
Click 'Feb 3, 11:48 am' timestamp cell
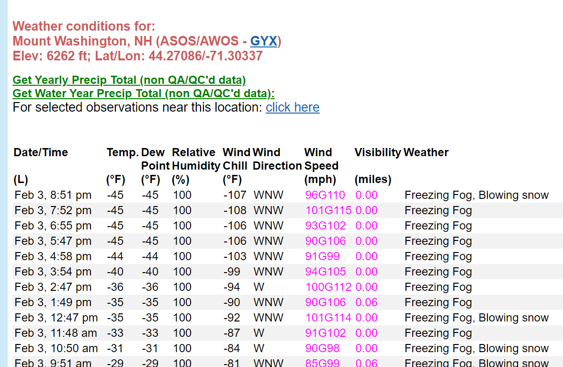point(56,333)
